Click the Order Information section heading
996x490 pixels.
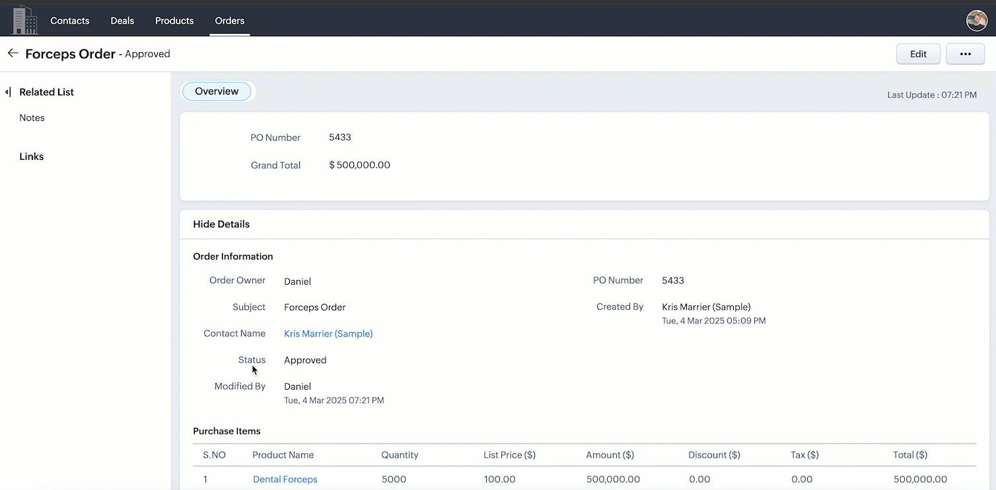click(232, 256)
